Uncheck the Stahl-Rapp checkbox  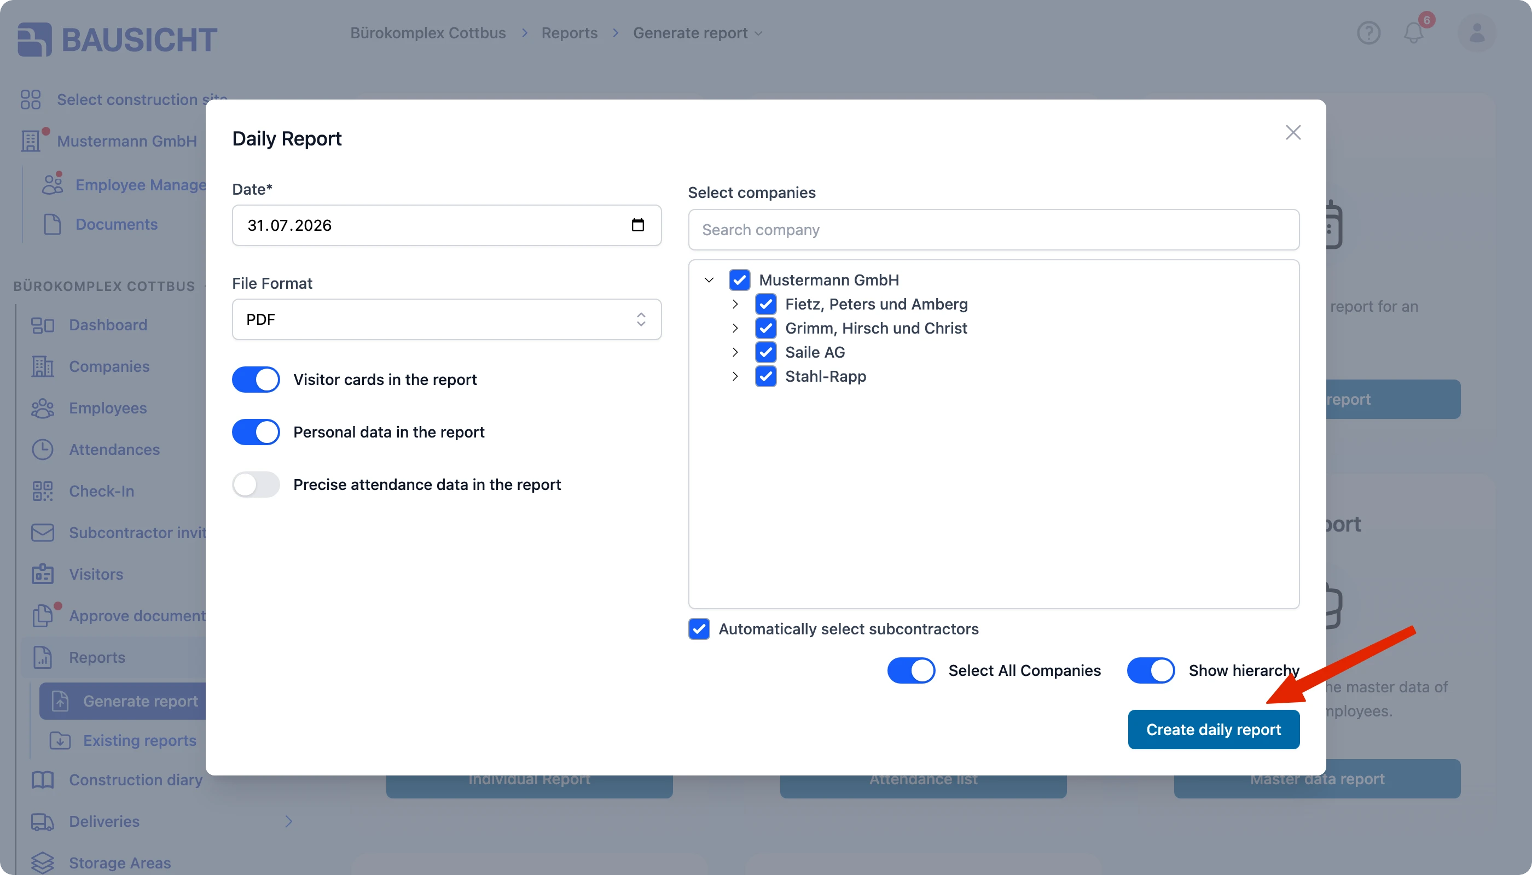point(765,376)
